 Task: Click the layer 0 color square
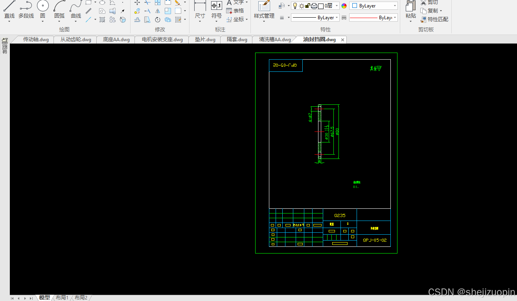pyautogui.click(x=321, y=6)
